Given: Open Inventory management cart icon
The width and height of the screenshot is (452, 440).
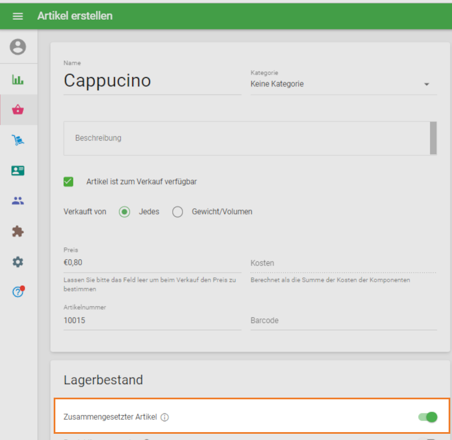Looking at the screenshot, I should pyautogui.click(x=18, y=140).
